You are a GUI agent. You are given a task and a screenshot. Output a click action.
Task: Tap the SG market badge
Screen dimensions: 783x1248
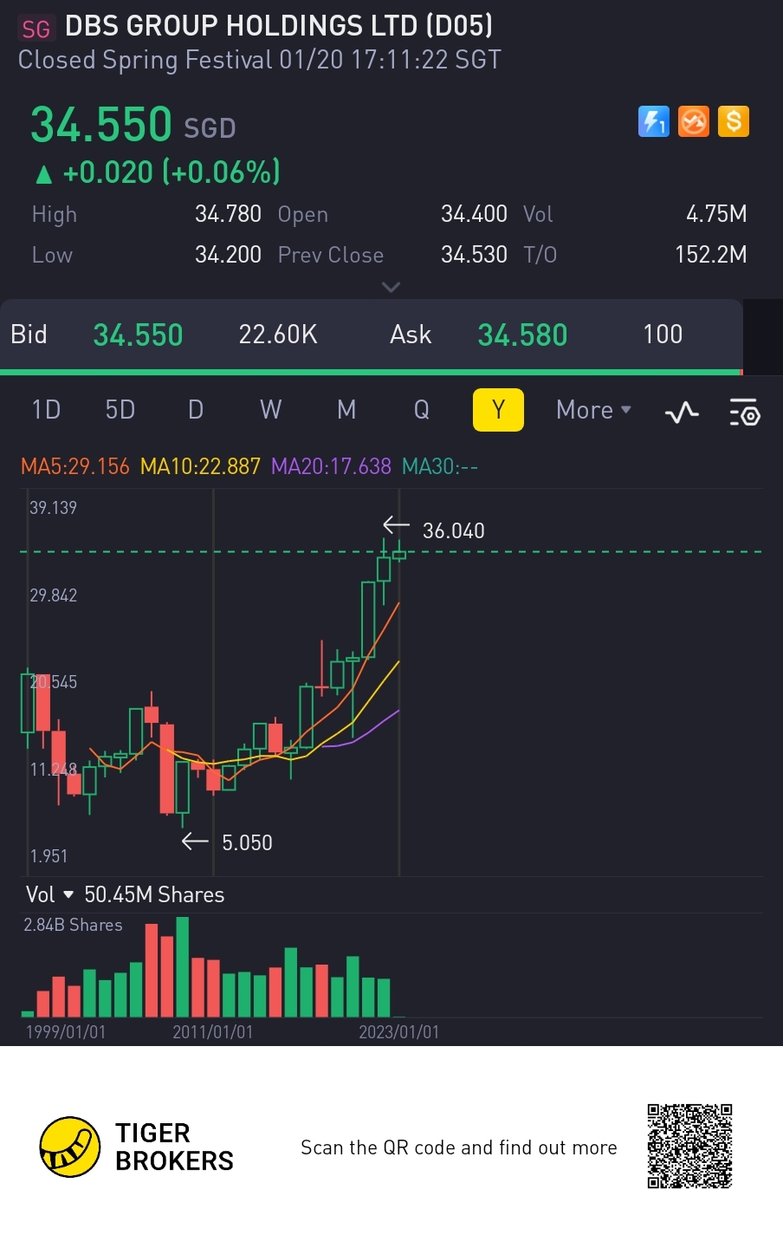click(x=36, y=29)
